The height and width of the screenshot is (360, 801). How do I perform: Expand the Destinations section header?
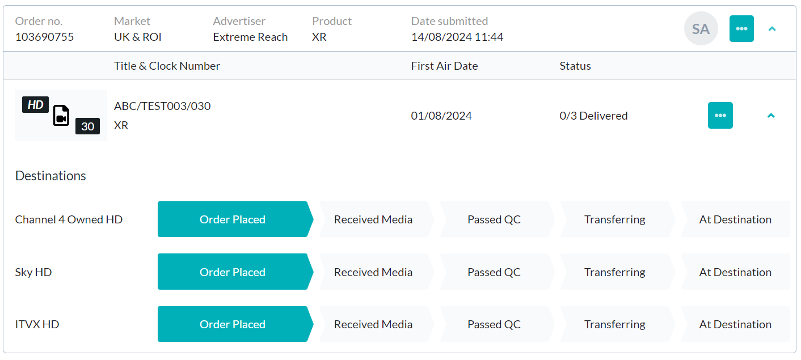(50, 176)
